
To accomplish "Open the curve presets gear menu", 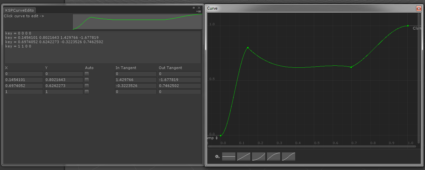I will point(217,156).
